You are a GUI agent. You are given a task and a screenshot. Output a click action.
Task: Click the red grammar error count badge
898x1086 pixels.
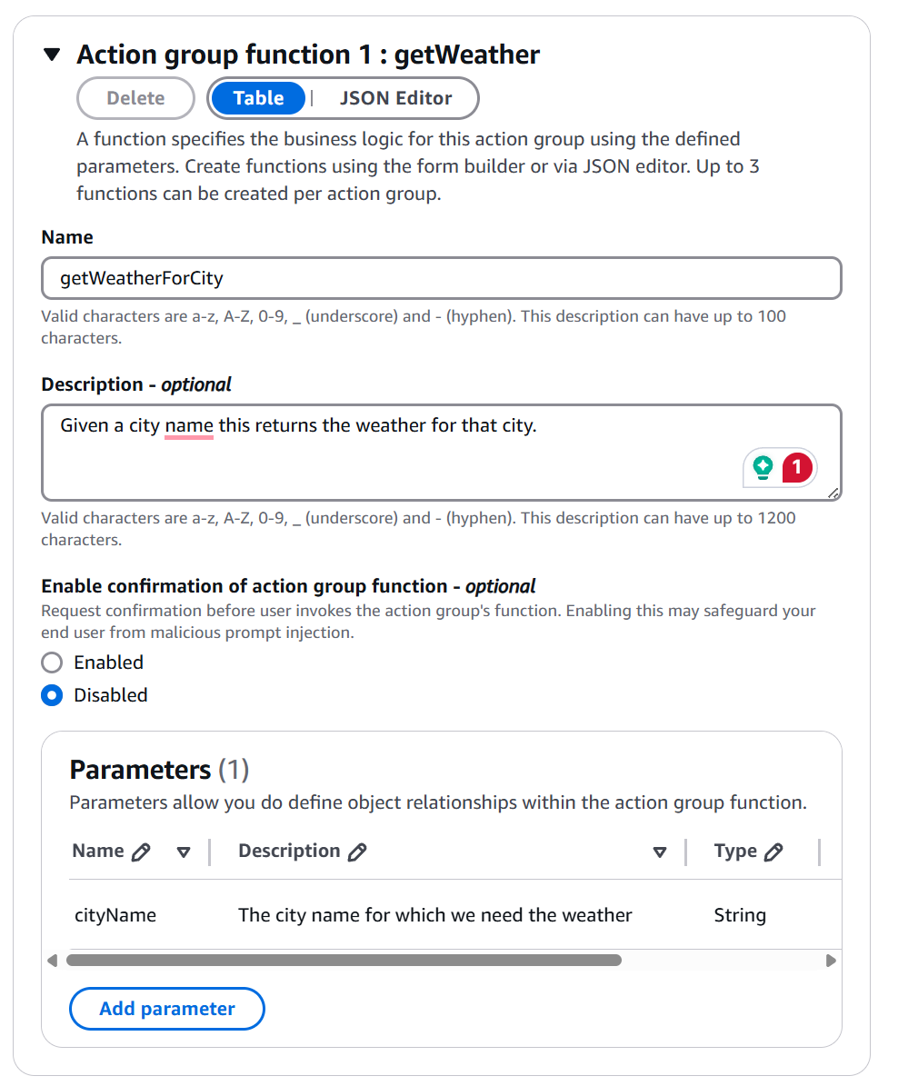pos(797,468)
